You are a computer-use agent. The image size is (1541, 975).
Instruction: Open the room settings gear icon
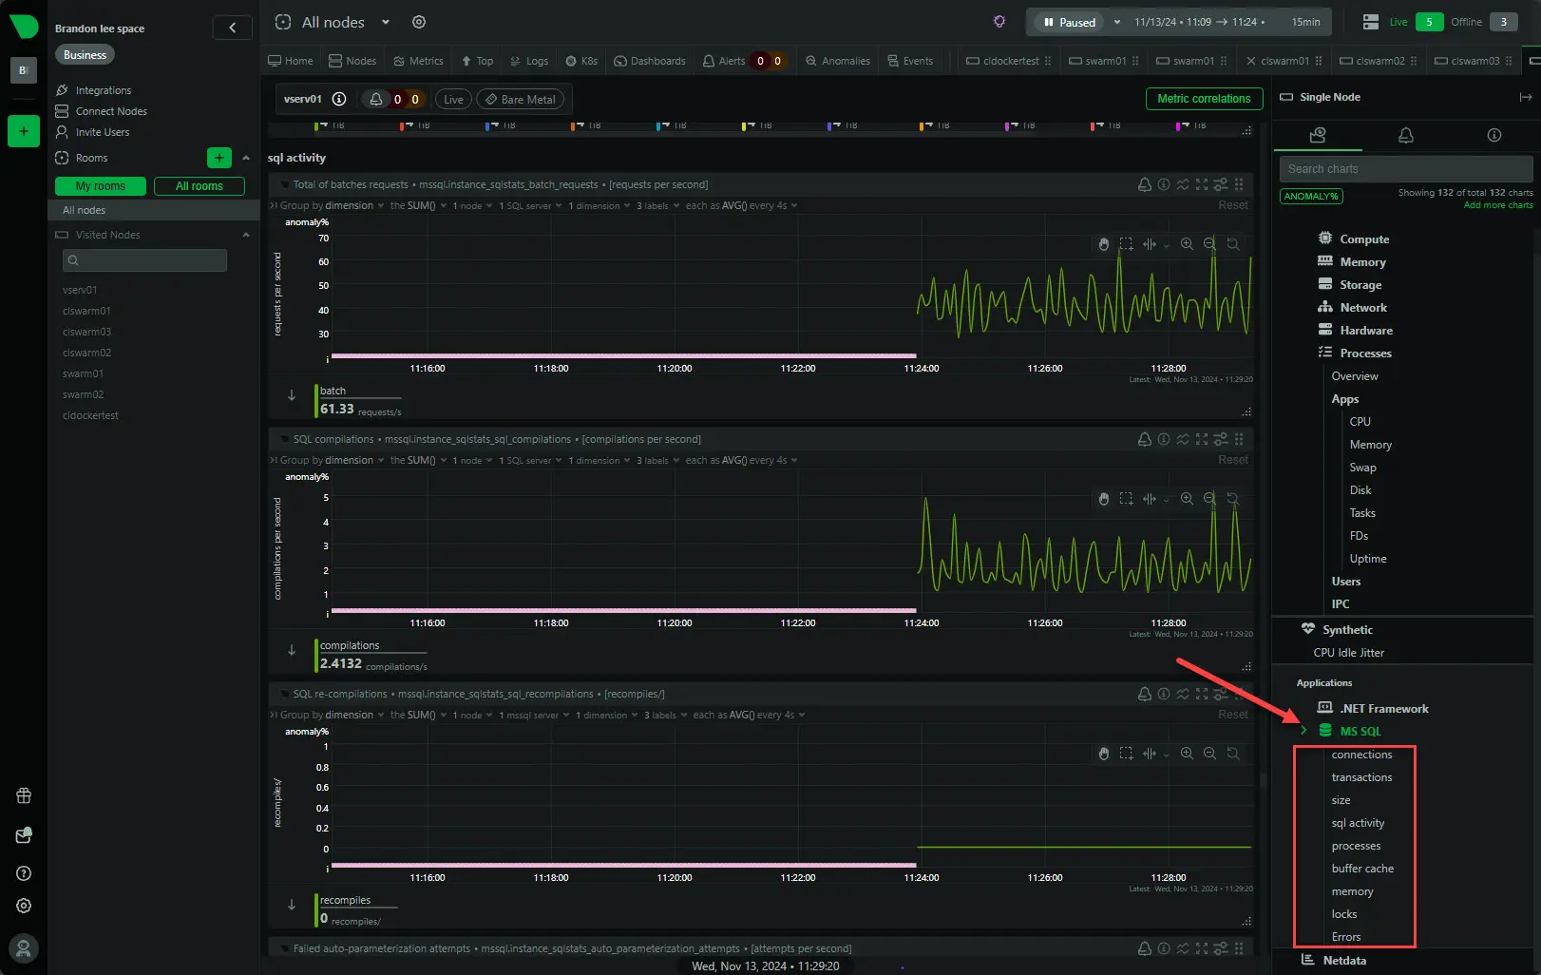click(419, 22)
